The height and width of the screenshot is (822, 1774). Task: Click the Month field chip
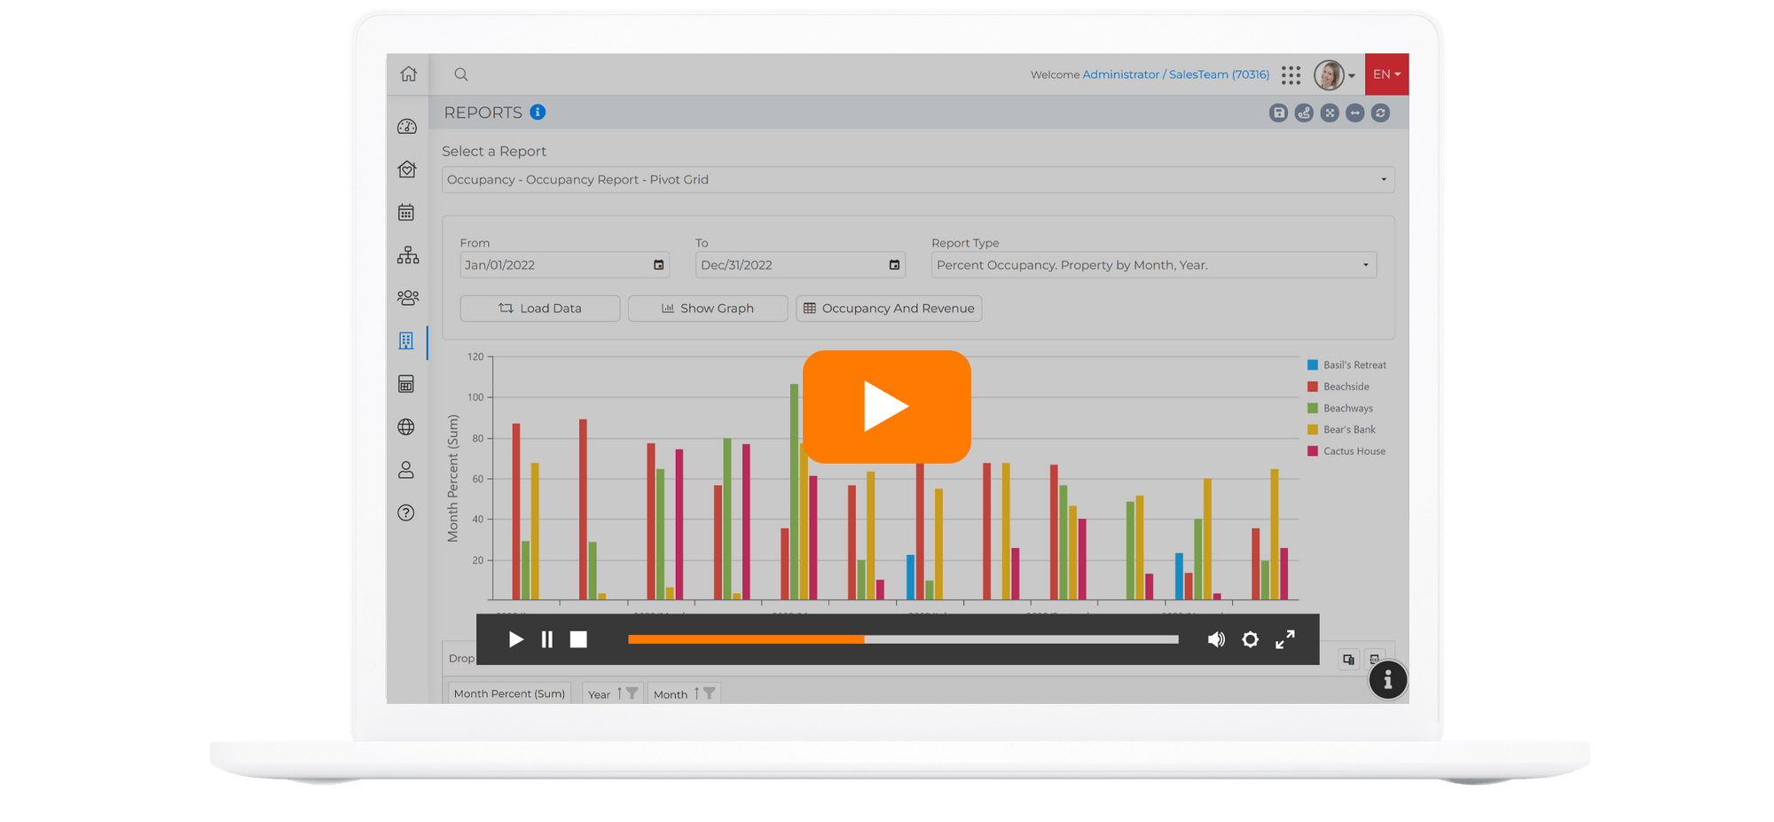(x=684, y=693)
